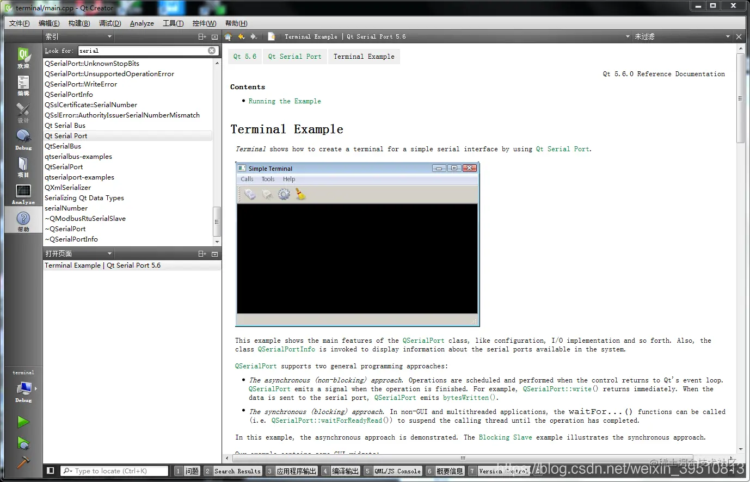Show QML/JS Console pane

click(393, 471)
